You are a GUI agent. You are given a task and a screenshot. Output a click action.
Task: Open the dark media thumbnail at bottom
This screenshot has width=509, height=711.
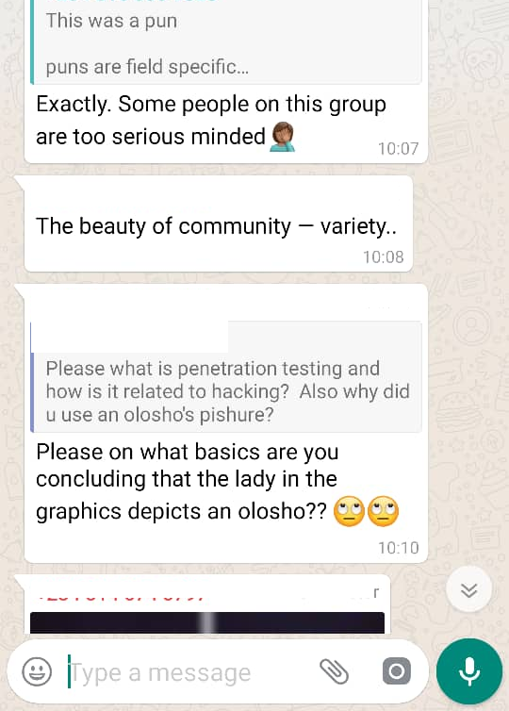pos(207,622)
